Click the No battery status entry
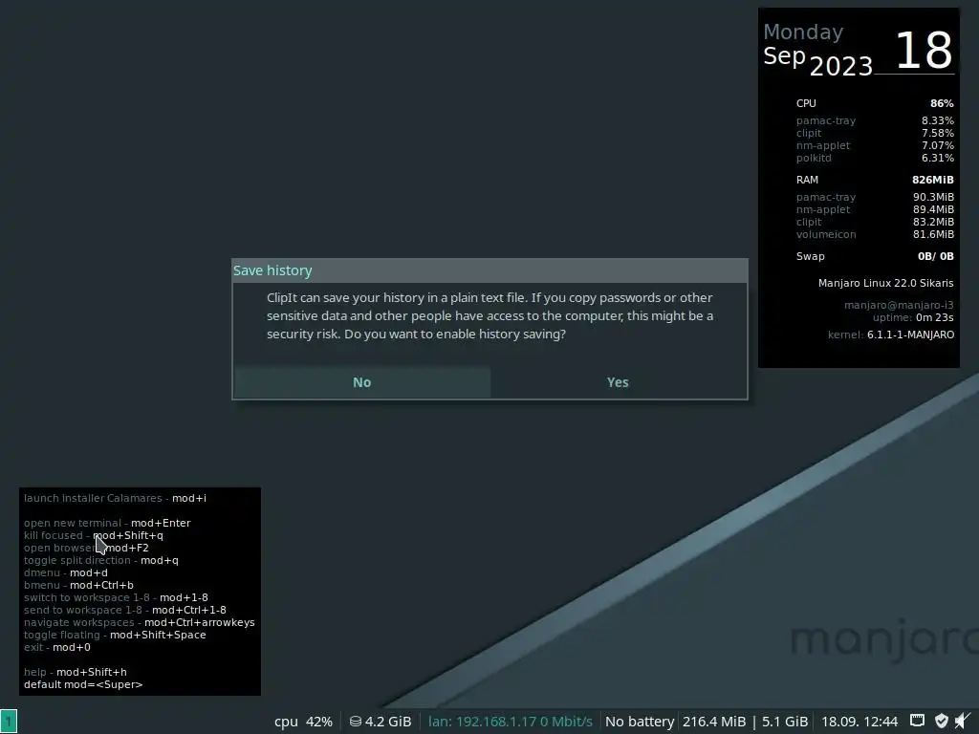 (x=640, y=722)
